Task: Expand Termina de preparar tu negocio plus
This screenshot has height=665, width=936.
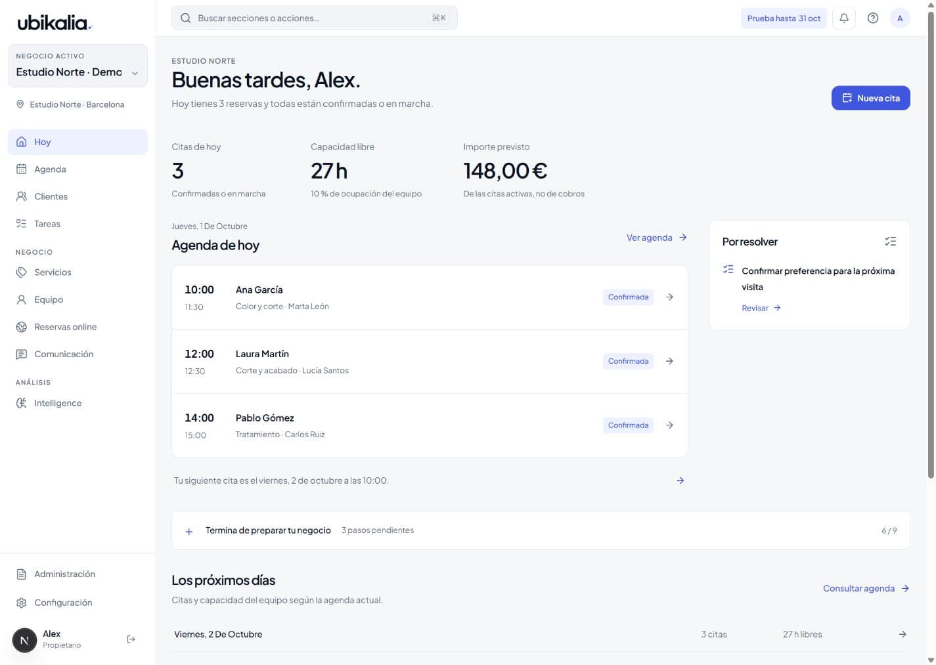Action: [x=189, y=531]
